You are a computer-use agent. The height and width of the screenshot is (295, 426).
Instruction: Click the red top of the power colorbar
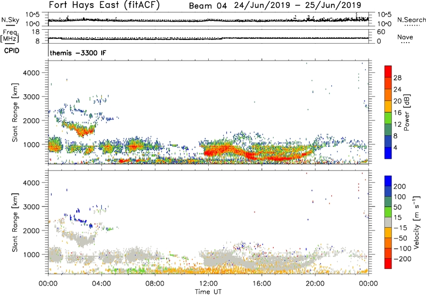point(388,71)
